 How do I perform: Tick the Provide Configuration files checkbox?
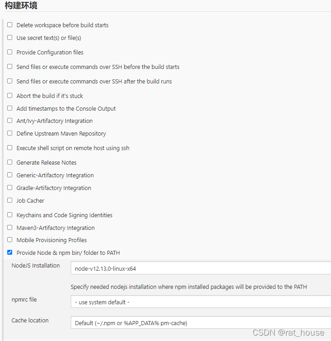10,52
